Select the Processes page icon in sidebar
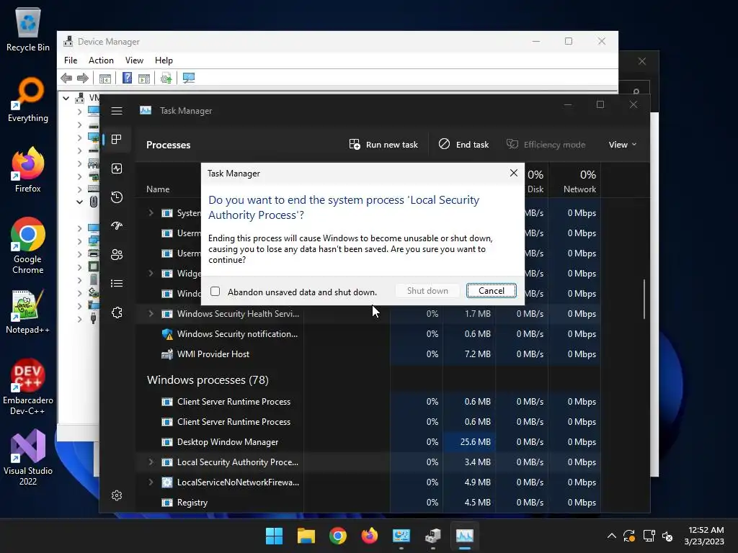Viewport: 738px width, 553px height. pyautogui.click(x=116, y=140)
